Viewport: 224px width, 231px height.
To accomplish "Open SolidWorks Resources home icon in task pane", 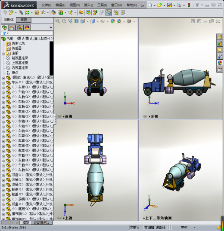I will pyautogui.click(x=220, y=37).
